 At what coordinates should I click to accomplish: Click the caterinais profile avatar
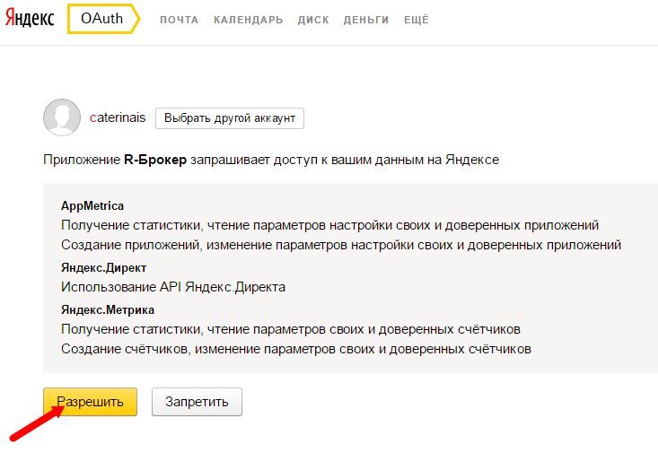[62, 117]
